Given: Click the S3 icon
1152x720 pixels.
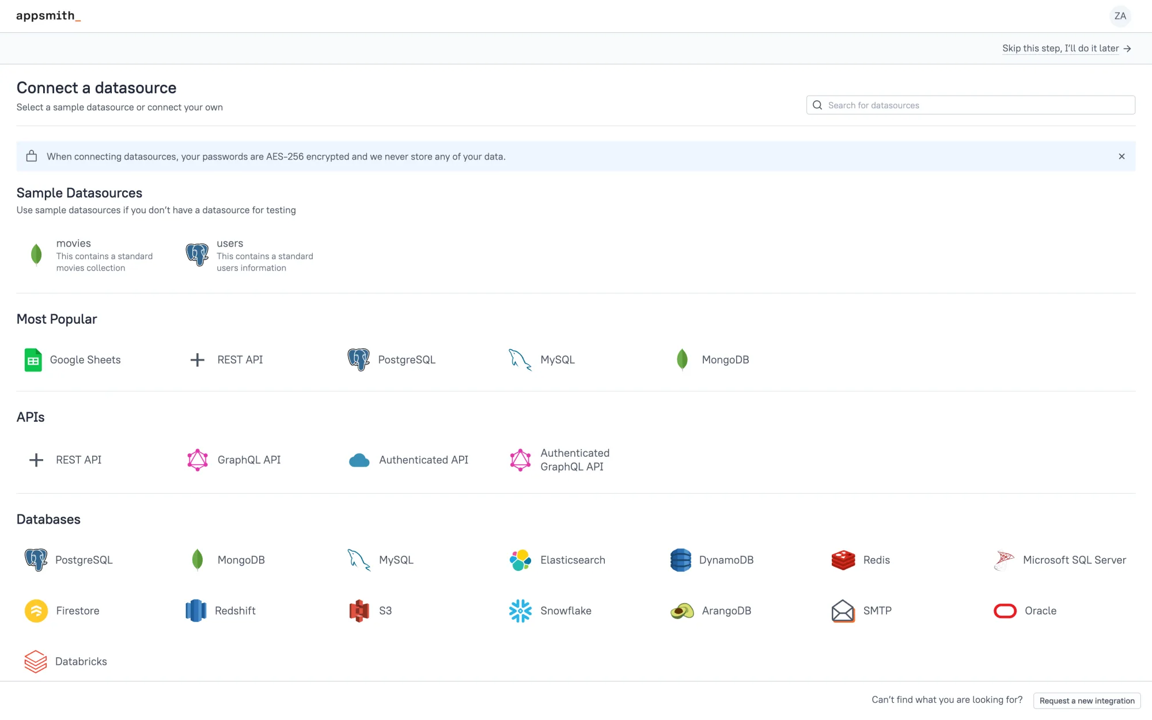Looking at the screenshot, I should pos(359,611).
